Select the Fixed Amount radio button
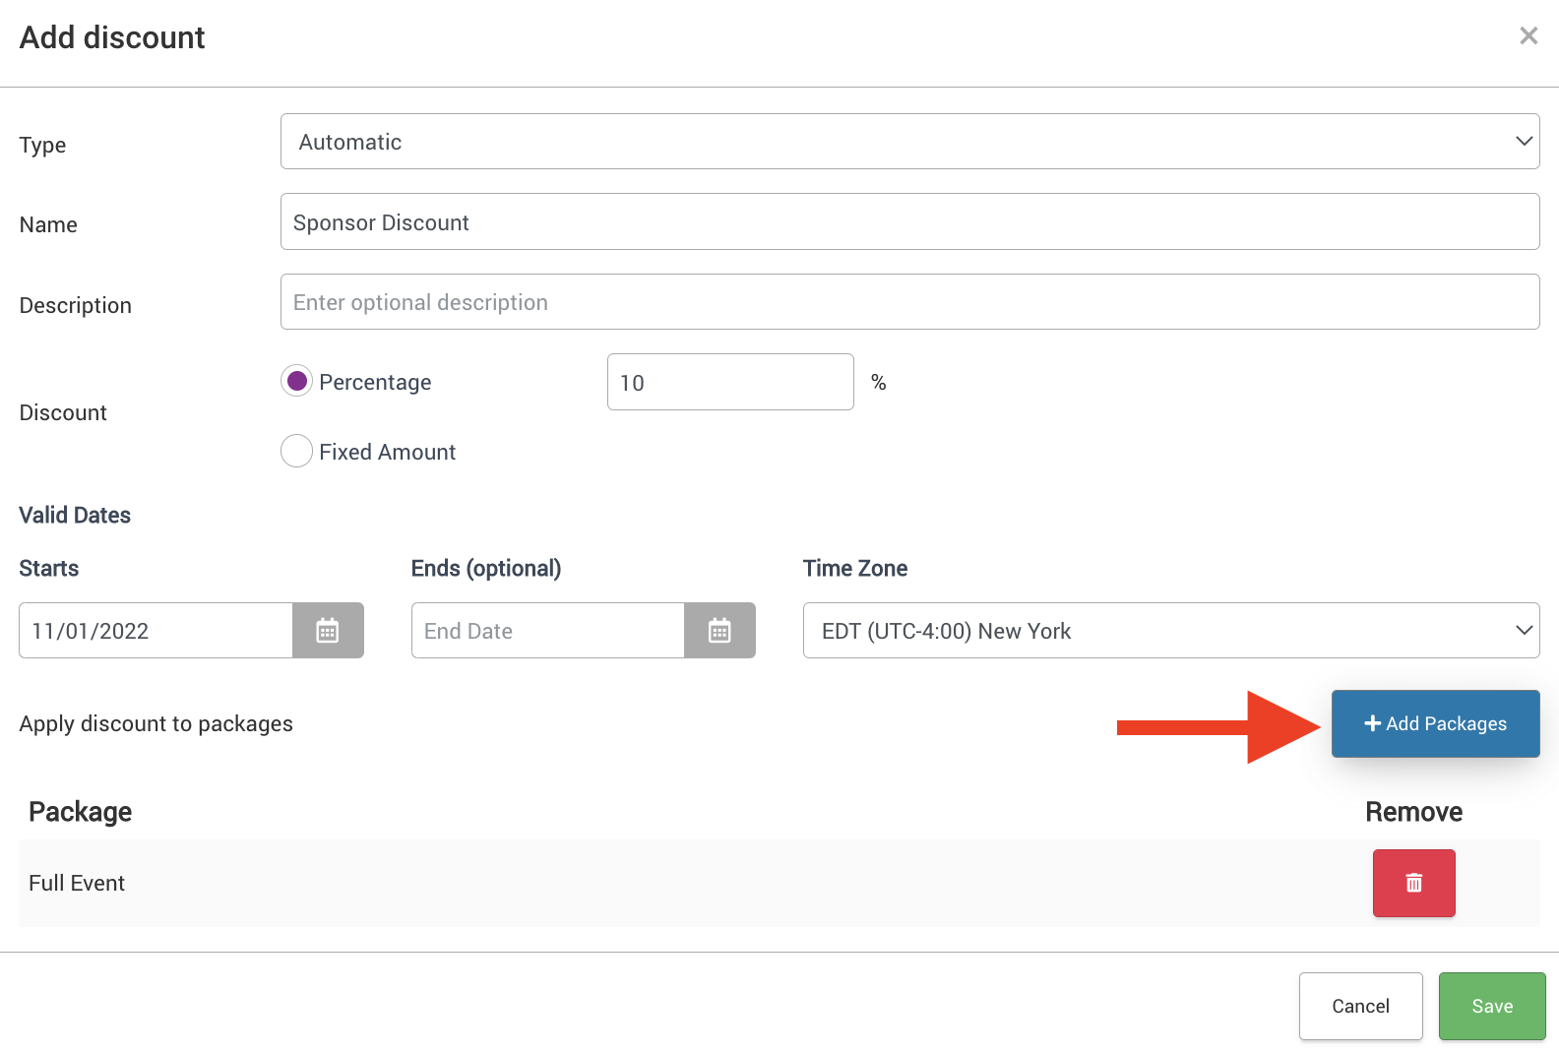The height and width of the screenshot is (1053, 1559). coord(297,452)
